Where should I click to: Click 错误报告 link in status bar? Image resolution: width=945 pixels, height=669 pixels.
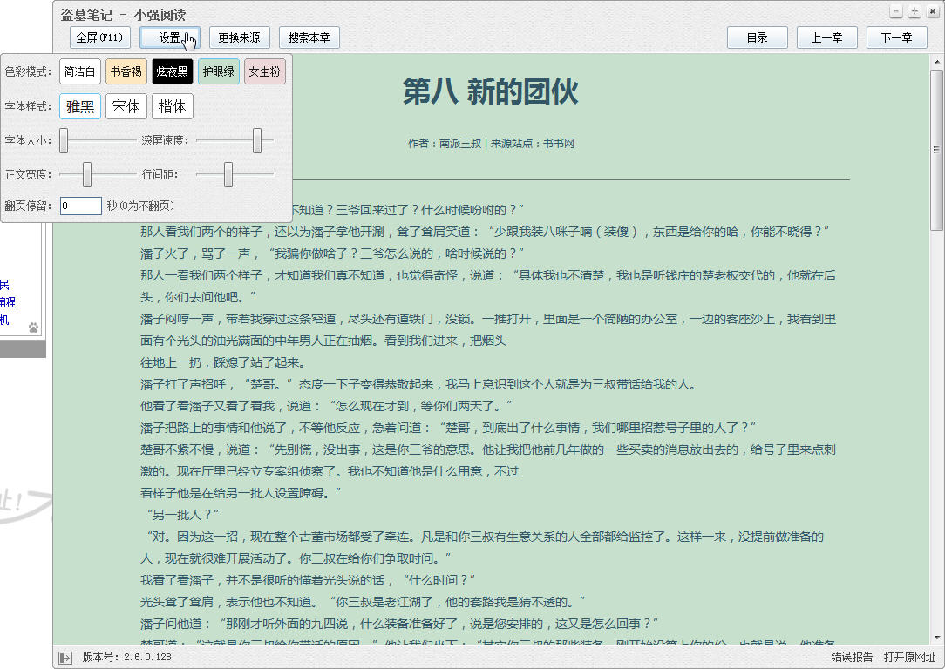(x=852, y=657)
